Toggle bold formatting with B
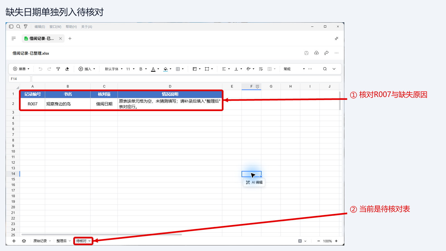446x251 pixels. [141, 69]
